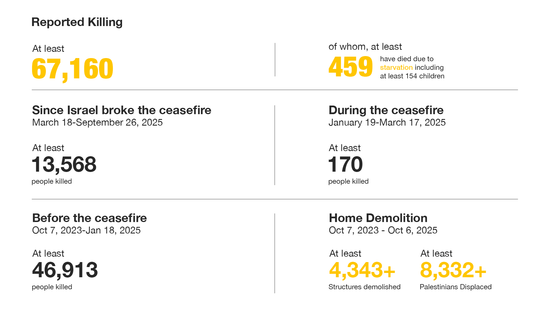Click the 'Structures demolished' label
The width and height of the screenshot is (550, 309).
point(364,287)
